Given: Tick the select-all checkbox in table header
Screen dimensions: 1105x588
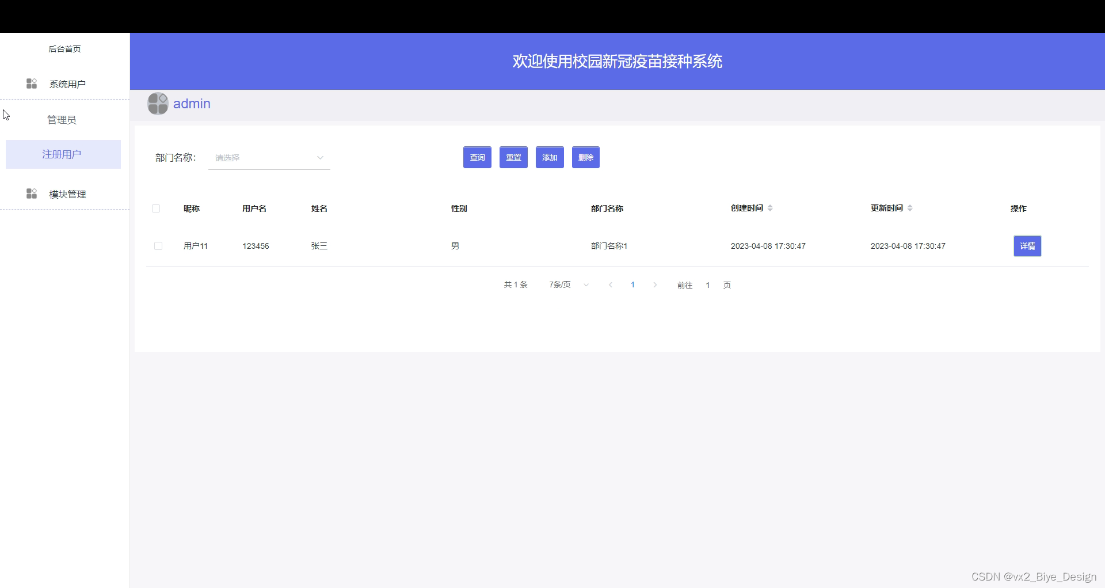Looking at the screenshot, I should [156, 208].
